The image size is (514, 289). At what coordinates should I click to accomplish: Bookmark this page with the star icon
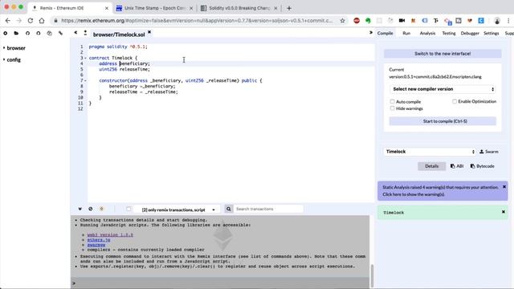pos(343,21)
